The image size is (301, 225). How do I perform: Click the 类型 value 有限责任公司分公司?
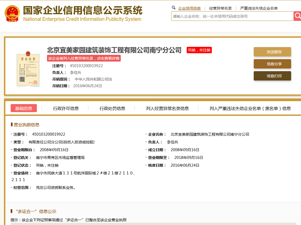[61, 142]
